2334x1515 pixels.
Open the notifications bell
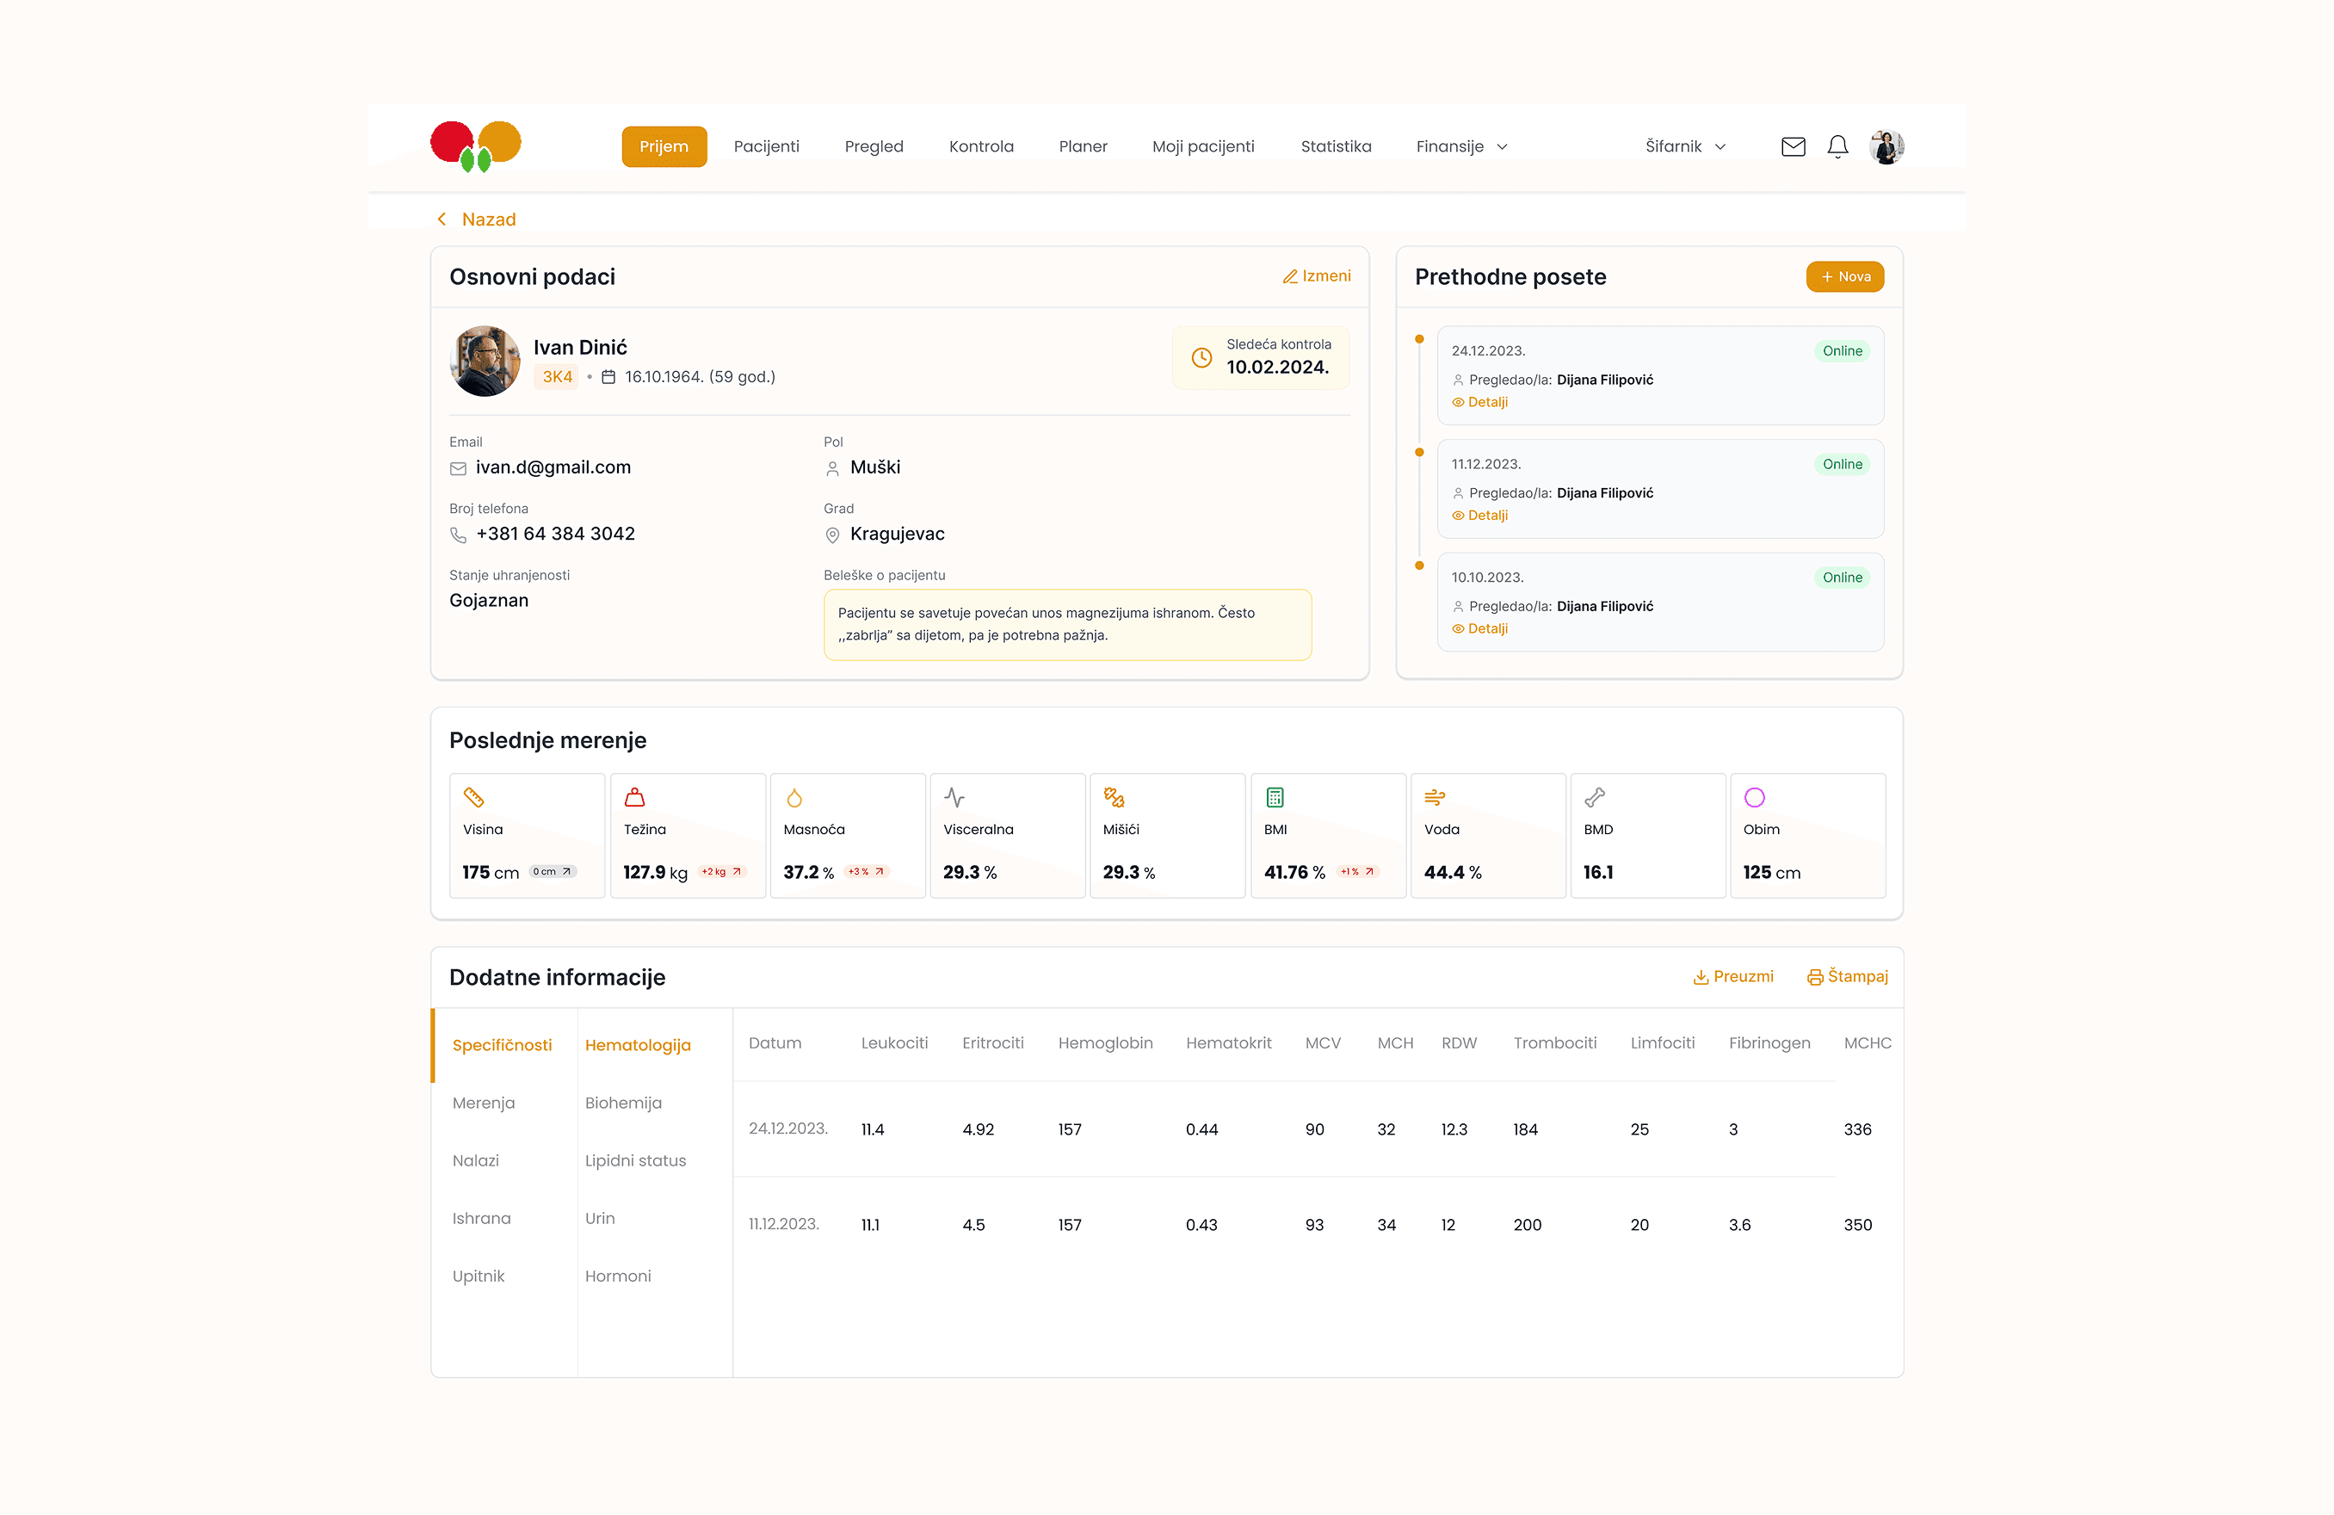click(1837, 147)
